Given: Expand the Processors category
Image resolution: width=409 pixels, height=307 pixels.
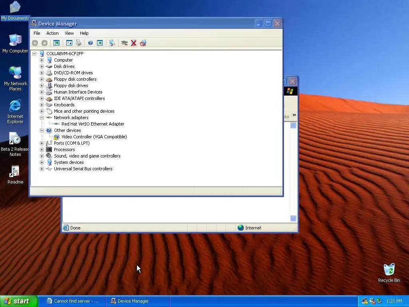Looking at the screenshot, I should point(42,150).
